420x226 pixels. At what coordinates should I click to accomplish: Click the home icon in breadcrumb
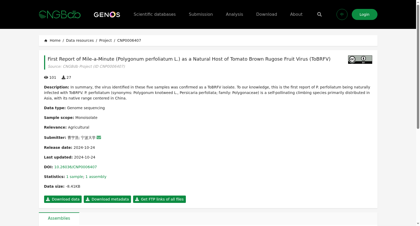pyautogui.click(x=46, y=41)
